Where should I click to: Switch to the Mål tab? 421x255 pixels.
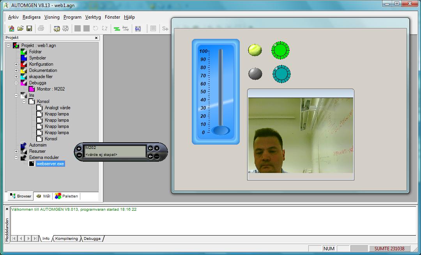(x=43, y=196)
